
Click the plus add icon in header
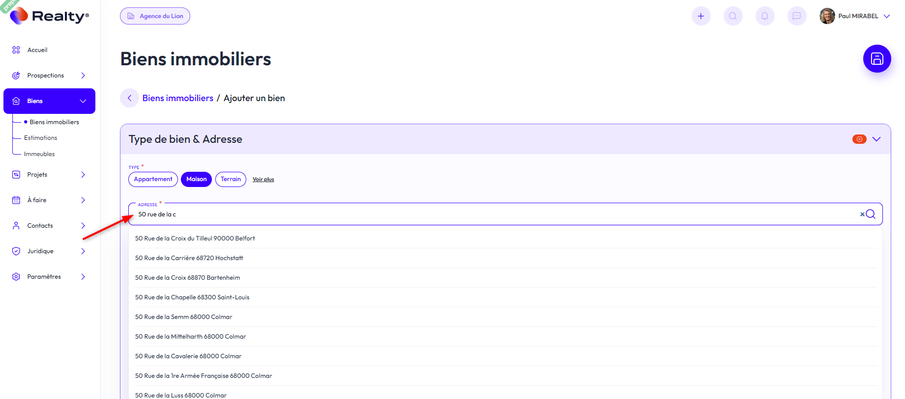pyautogui.click(x=701, y=16)
